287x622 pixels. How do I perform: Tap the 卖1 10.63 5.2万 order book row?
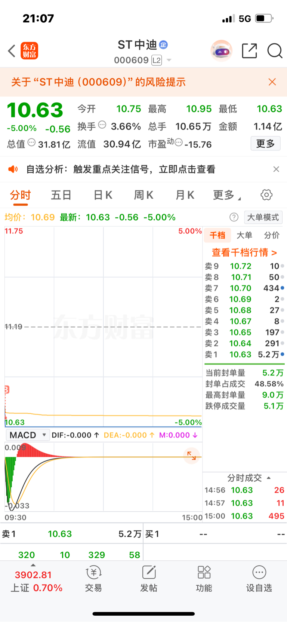(244, 355)
